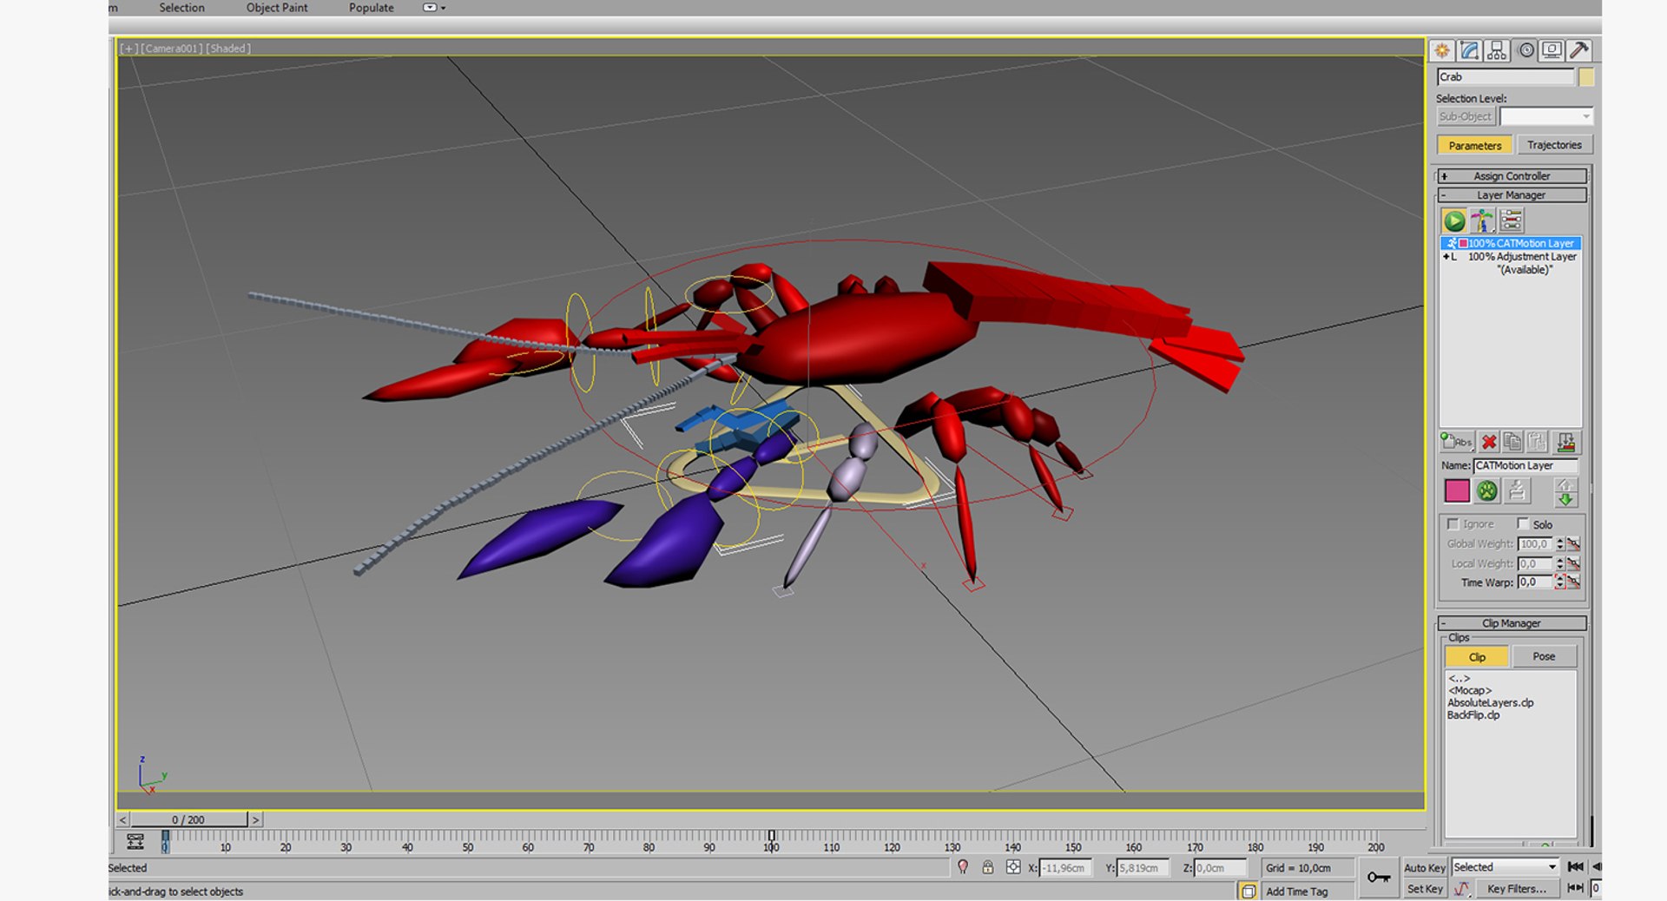Screen dimensions: 1667x901
Task: Switch to the Parameters tab
Action: point(1474,146)
